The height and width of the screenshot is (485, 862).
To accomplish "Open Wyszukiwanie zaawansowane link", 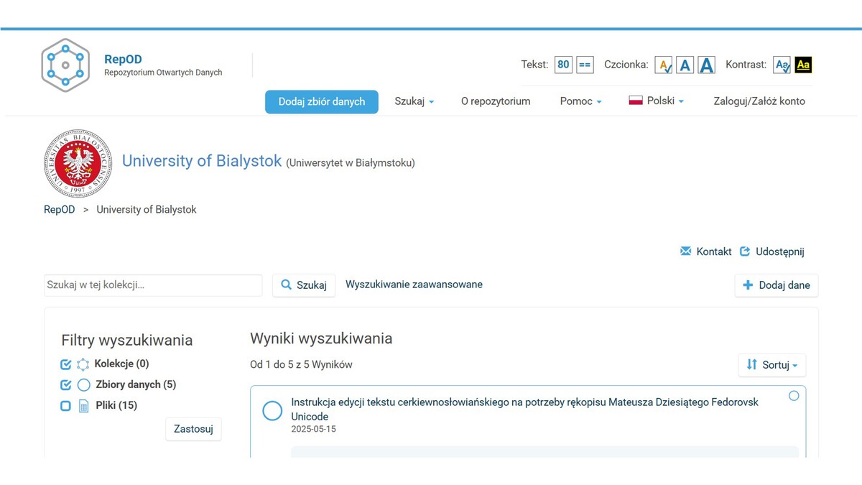I will coord(414,285).
